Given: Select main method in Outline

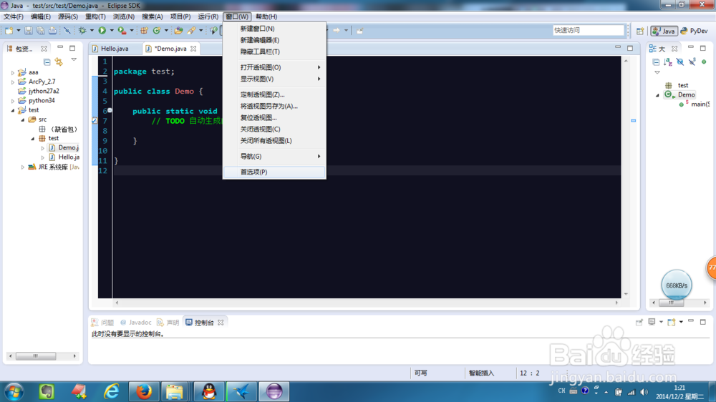Looking at the screenshot, I should 694,104.
